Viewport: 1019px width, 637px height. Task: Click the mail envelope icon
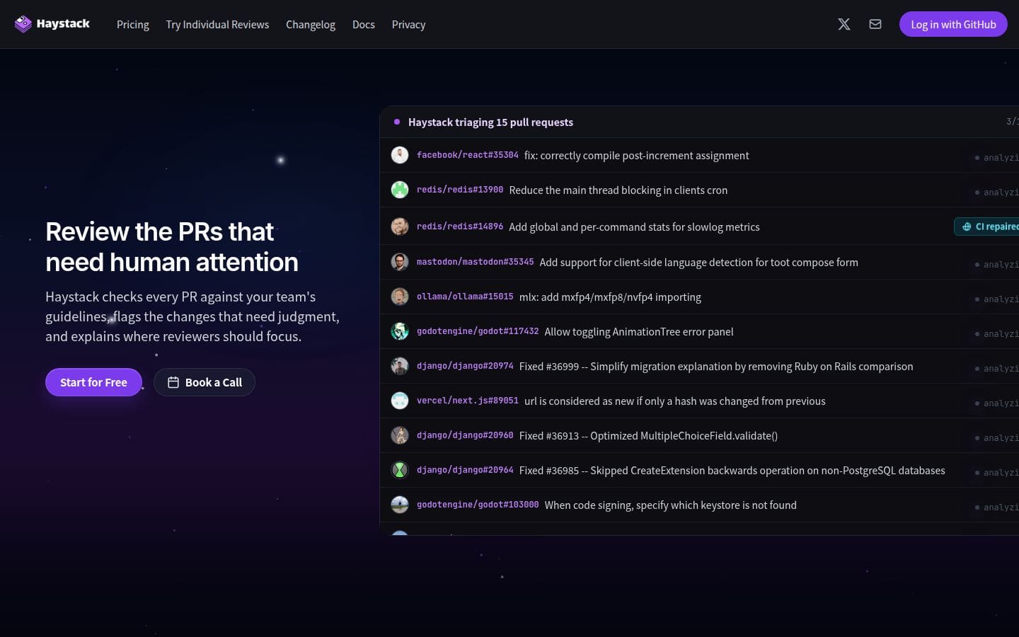tap(875, 24)
